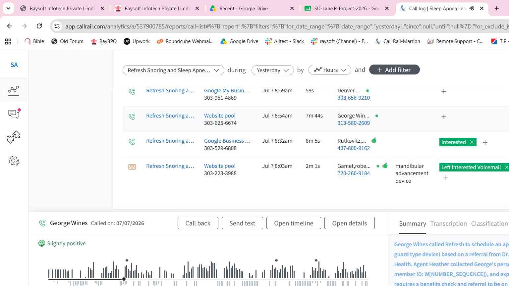Image resolution: width=509 pixels, height=286 pixels.
Task: Click the call recording playhead marker
Action: point(124,279)
